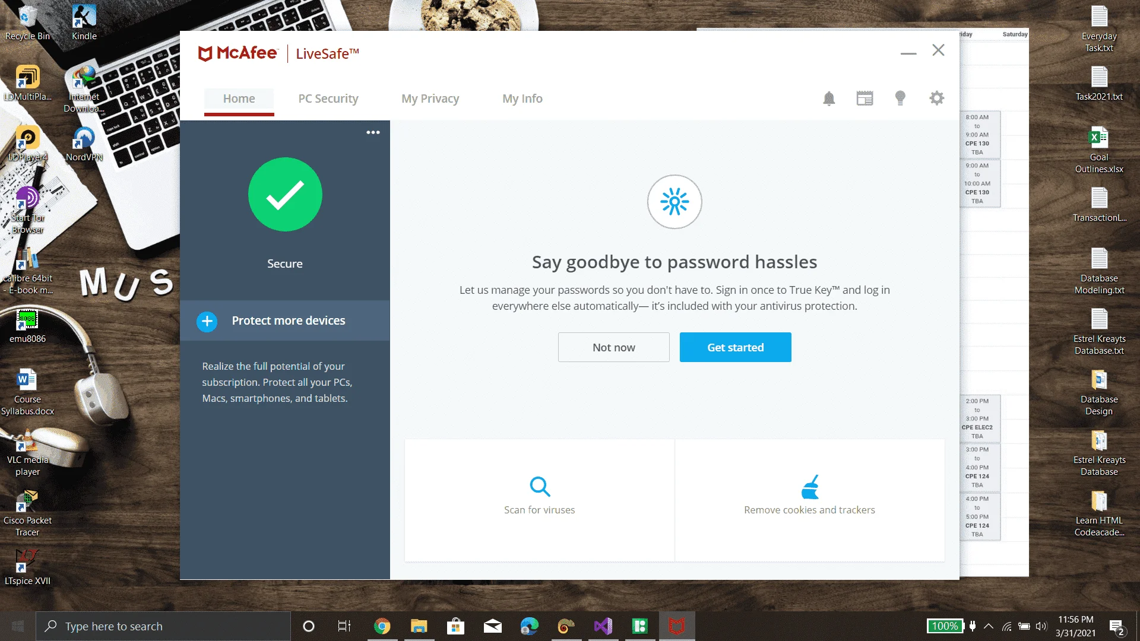1140x641 pixels.
Task: Open the three-dot menu on status panel
Action: point(373,132)
